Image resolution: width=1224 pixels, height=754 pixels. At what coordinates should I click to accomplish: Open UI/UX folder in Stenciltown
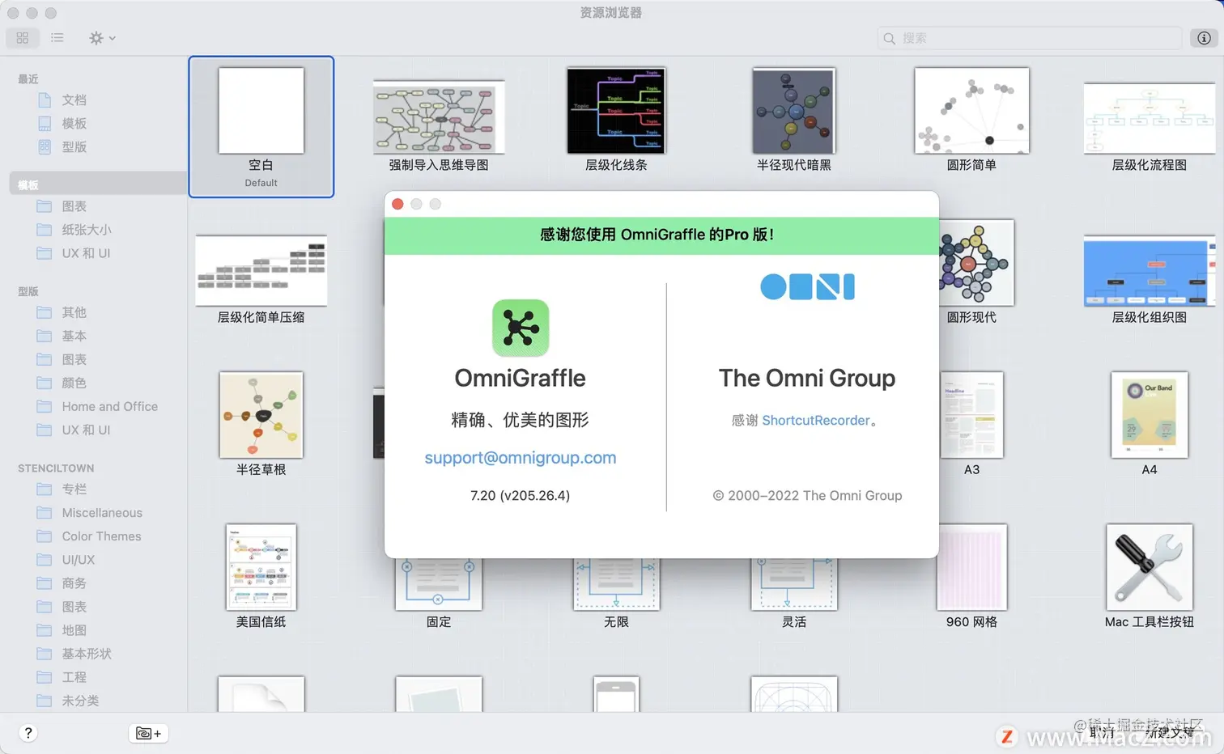79,560
